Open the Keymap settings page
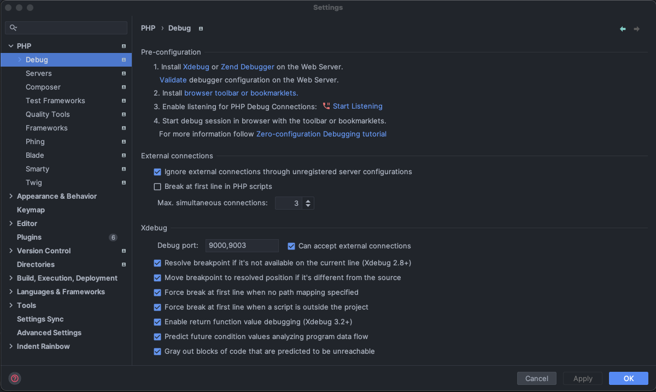Screen dimensions: 656x392 coord(31,210)
